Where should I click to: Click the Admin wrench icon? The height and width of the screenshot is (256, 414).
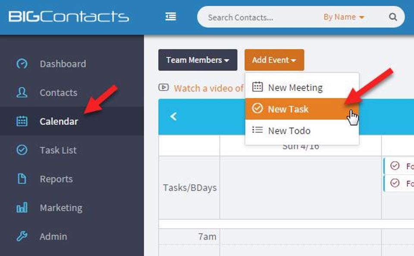tap(22, 237)
